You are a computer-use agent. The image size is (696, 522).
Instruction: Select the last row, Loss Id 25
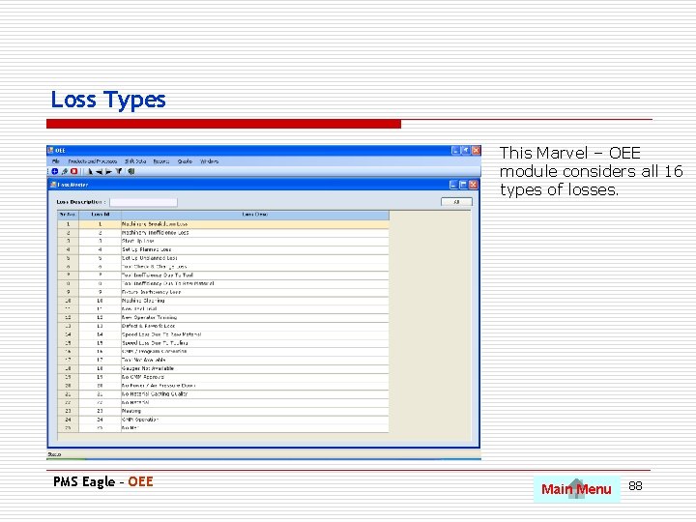(x=223, y=428)
